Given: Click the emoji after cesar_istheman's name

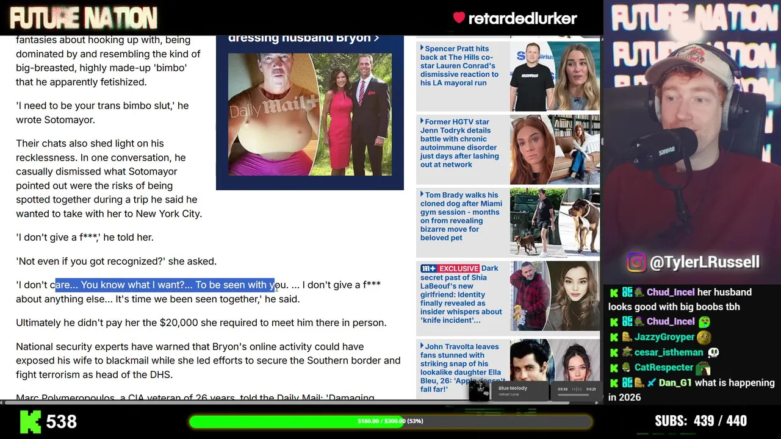Looking at the screenshot, I should pyautogui.click(x=713, y=352).
